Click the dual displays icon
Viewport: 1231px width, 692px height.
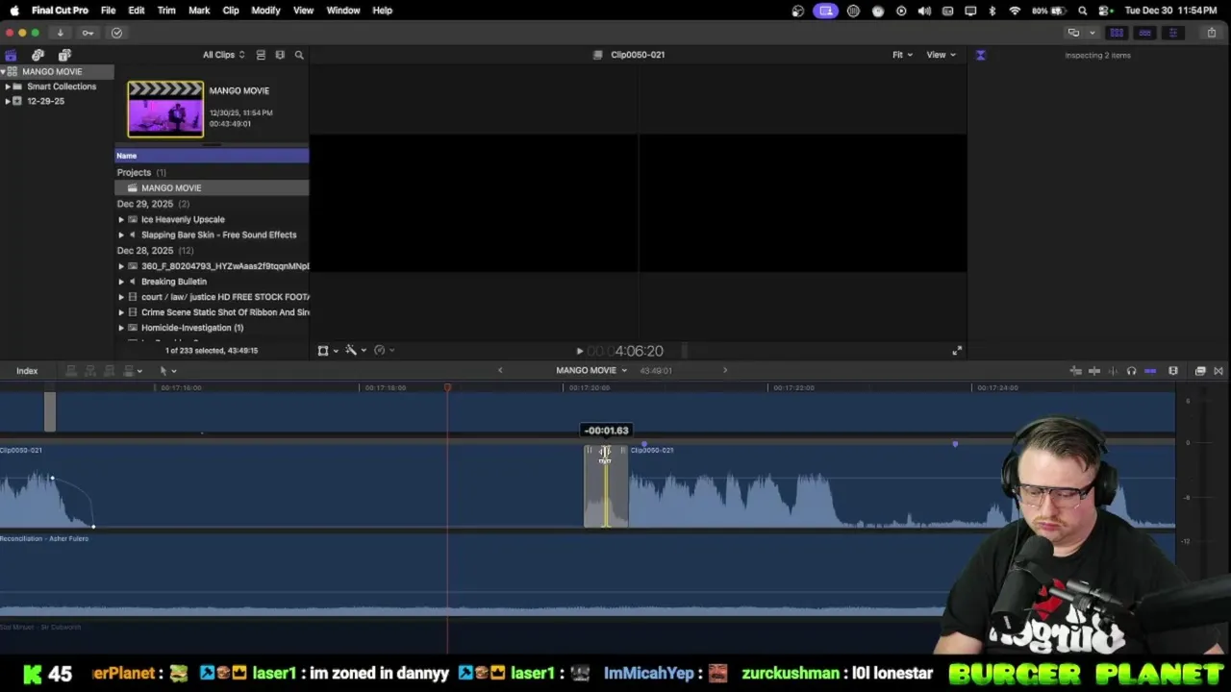coord(1073,33)
